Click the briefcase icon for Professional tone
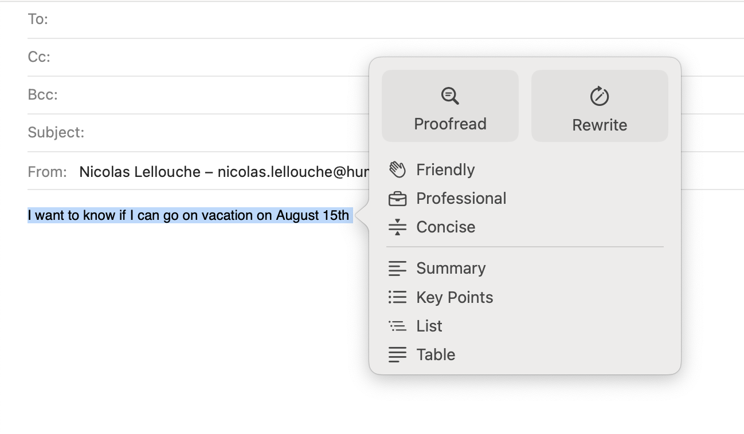The image size is (744, 434). click(x=397, y=199)
